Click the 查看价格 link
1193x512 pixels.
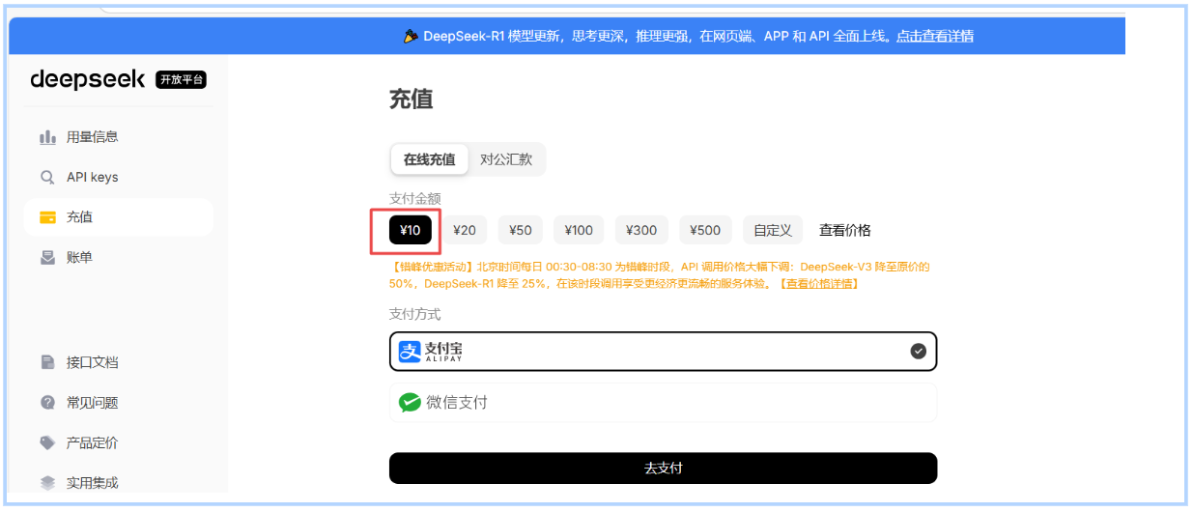(x=845, y=230)
